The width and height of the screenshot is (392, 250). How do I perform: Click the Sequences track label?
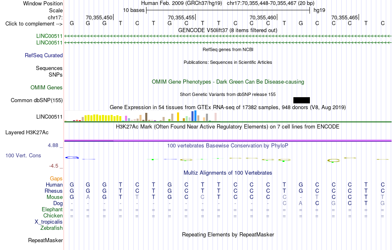click(x=49, y=68)
